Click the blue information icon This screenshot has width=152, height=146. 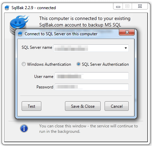24,128
